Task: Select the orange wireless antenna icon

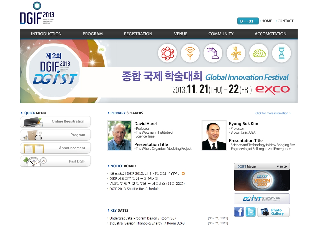Action: click(190, 53)
